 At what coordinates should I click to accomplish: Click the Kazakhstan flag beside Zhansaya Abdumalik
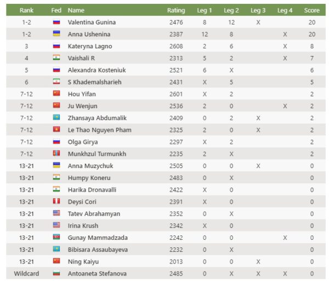[56, 117]
